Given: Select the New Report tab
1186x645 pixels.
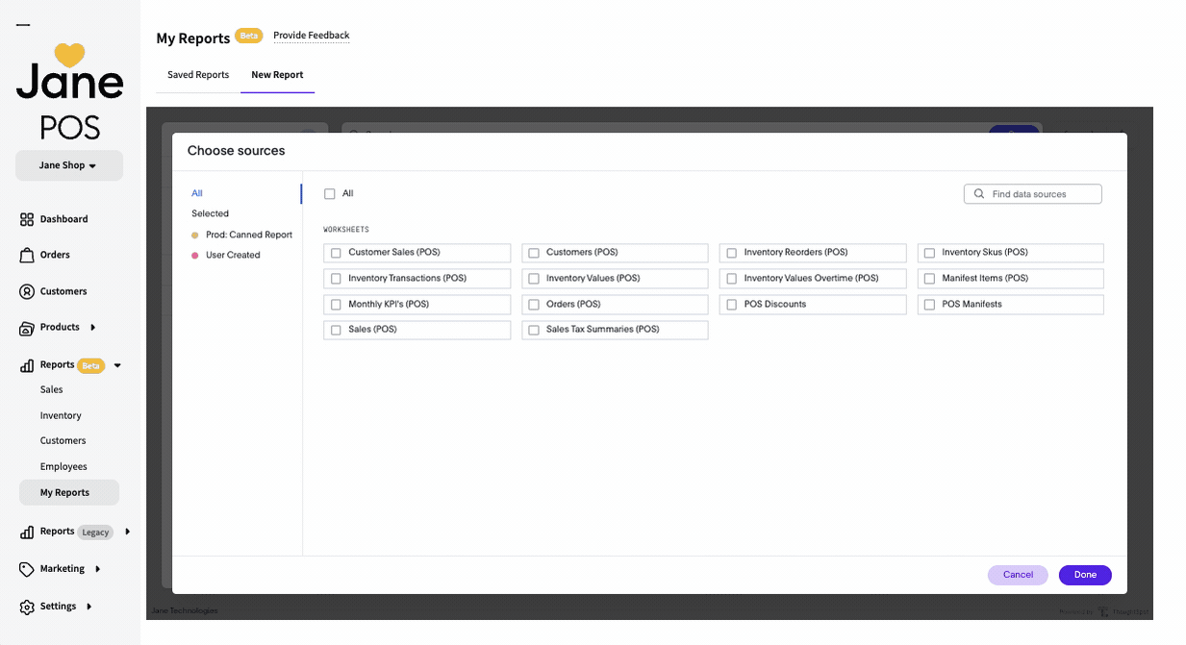Looking at the screenshot, I should tap(277, 75).
